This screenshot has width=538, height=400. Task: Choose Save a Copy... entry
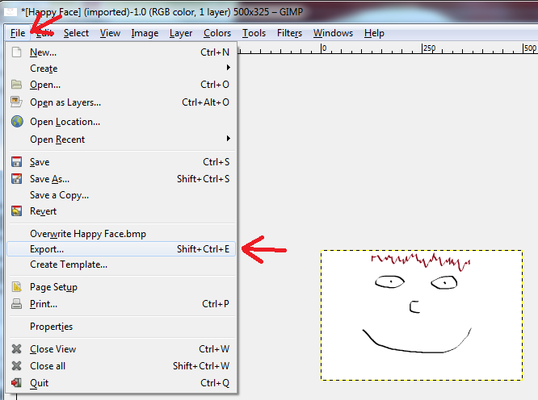[121, 195]
